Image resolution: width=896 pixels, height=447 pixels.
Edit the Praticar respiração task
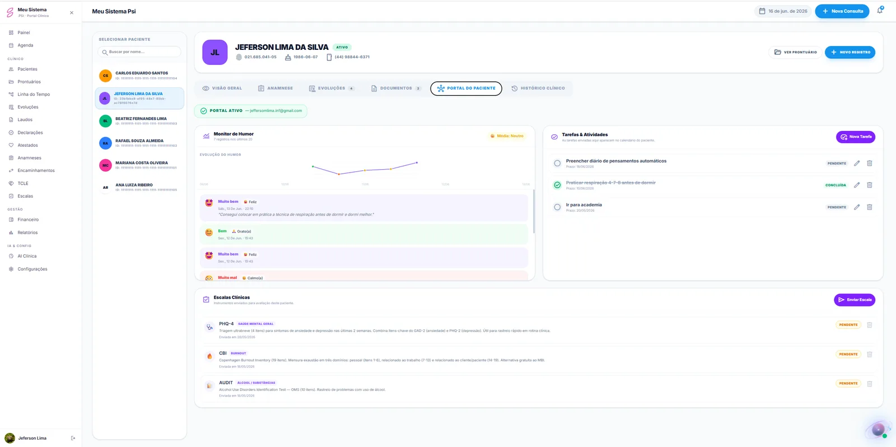tap(857, 185)
